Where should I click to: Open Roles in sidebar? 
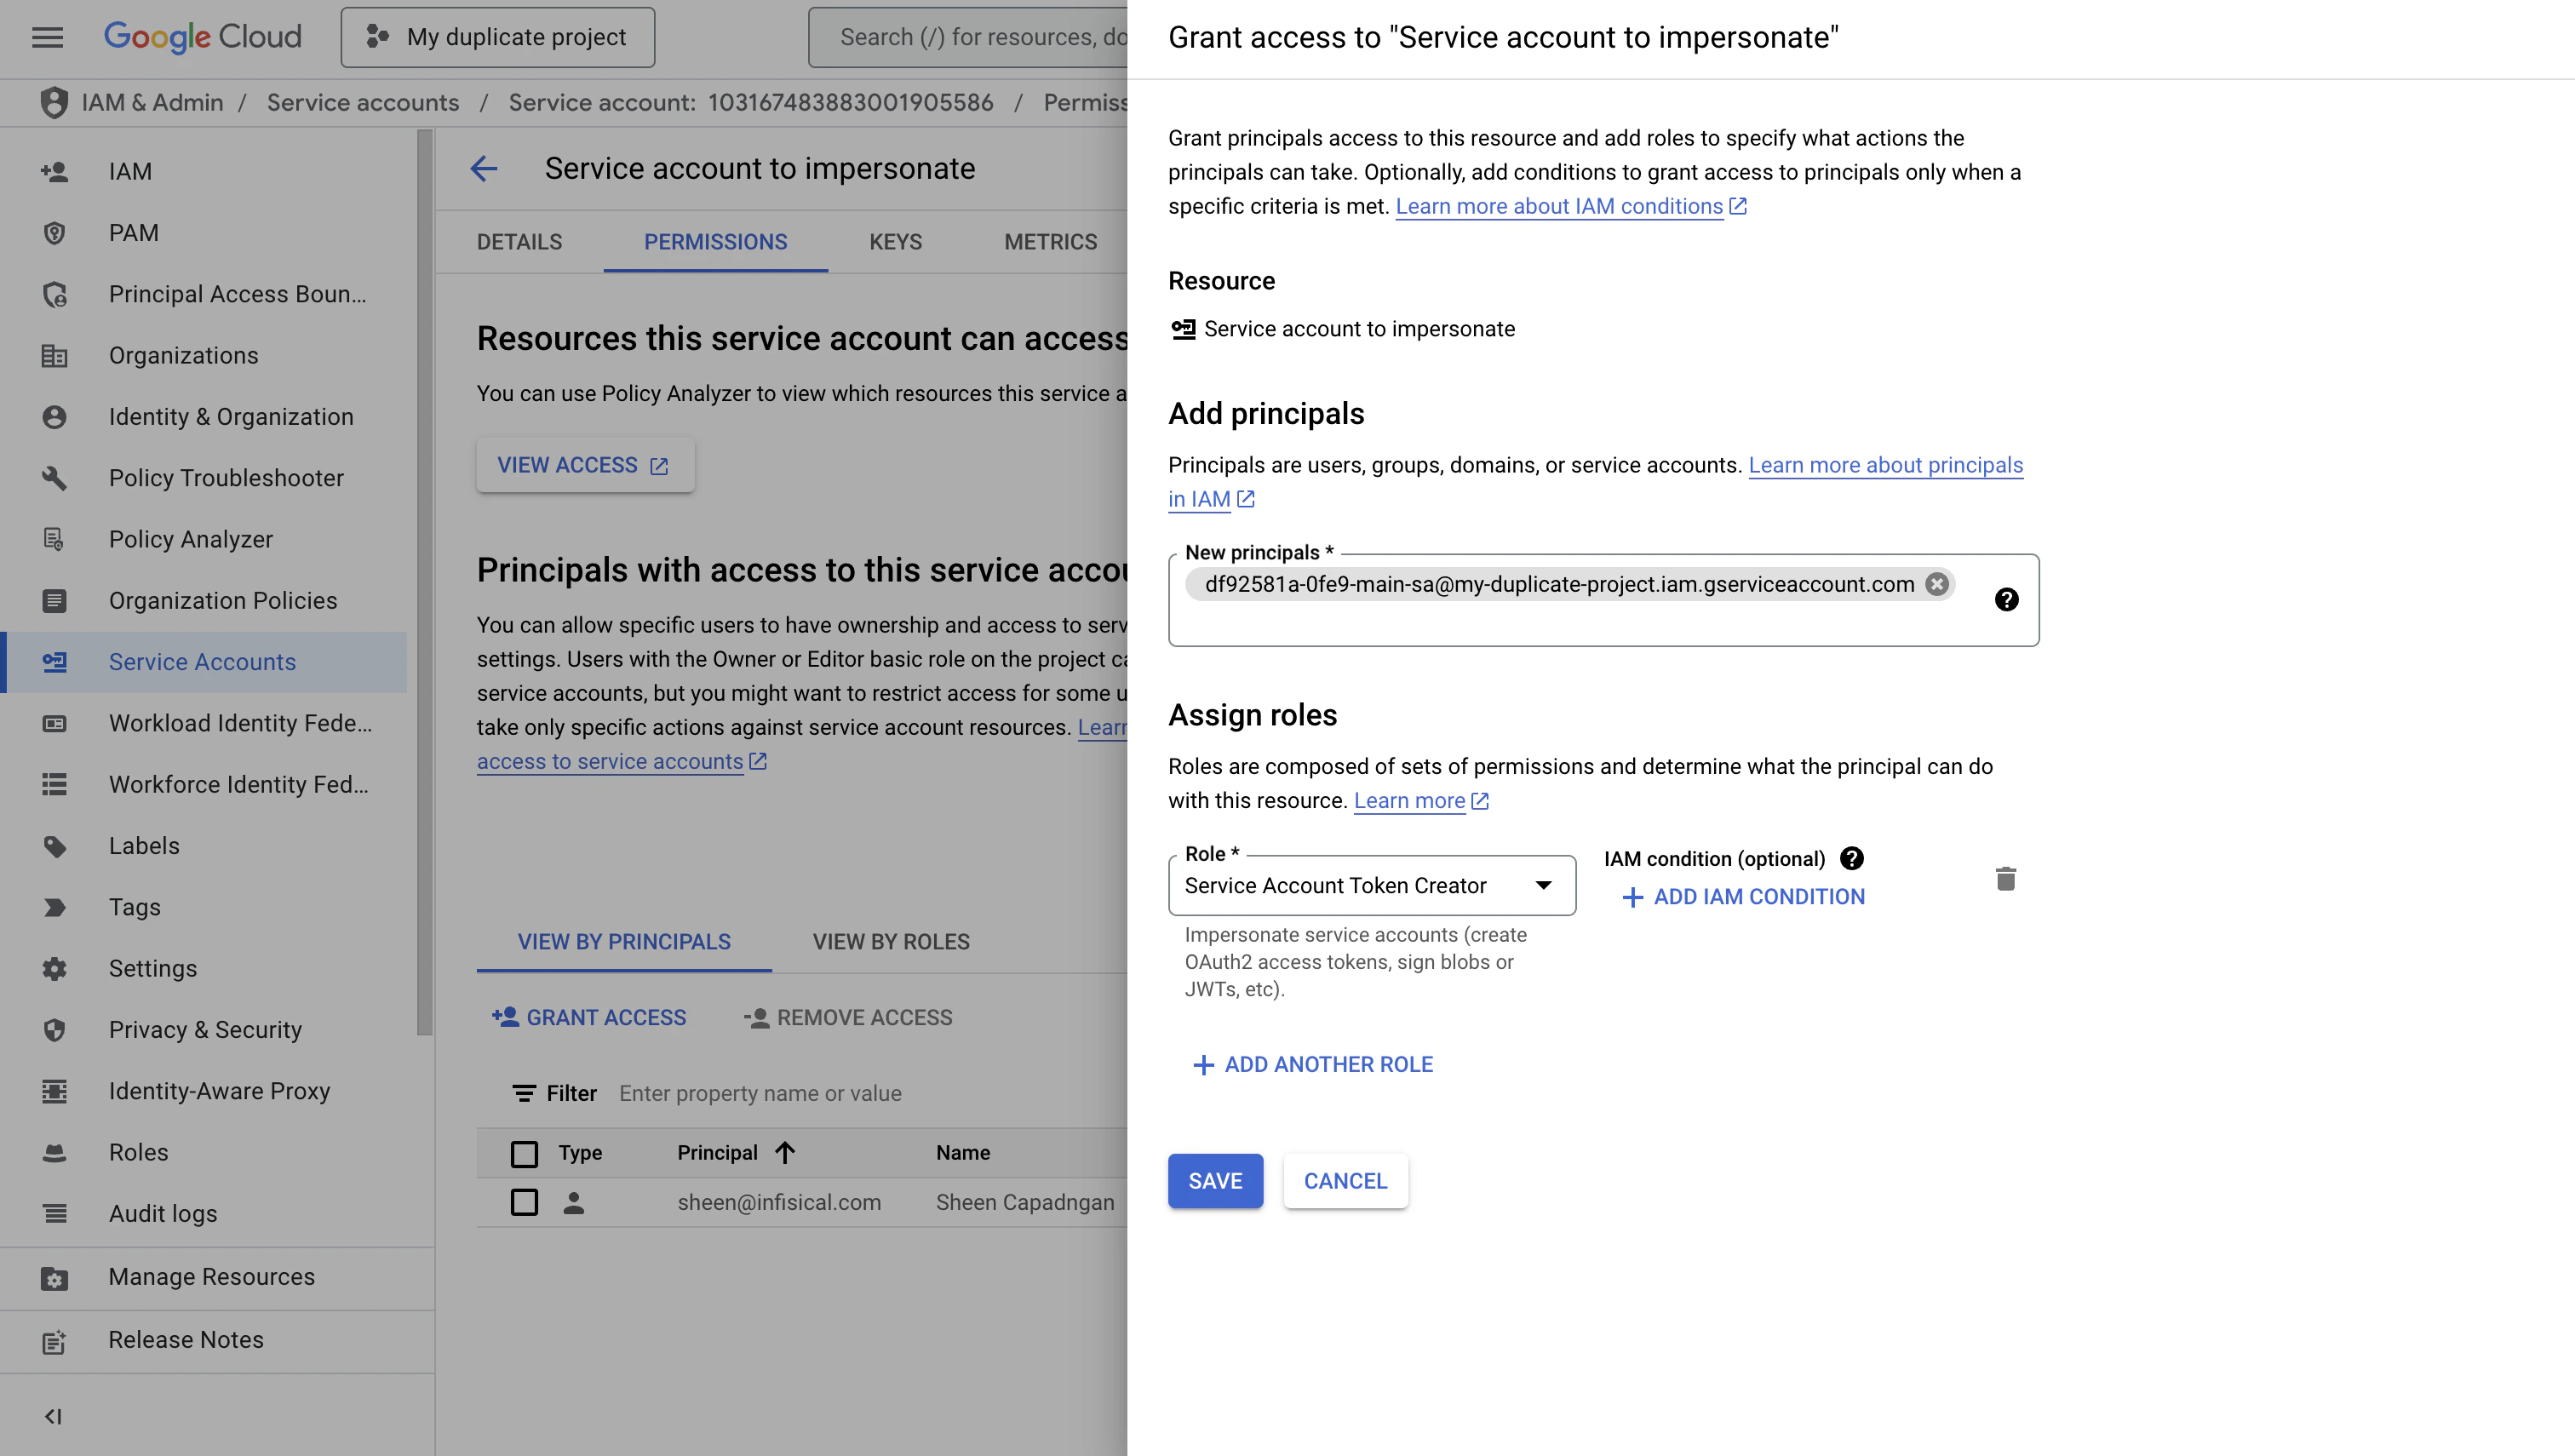138,1152
